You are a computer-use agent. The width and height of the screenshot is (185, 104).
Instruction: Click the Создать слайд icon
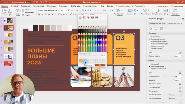tap(17, 11)
